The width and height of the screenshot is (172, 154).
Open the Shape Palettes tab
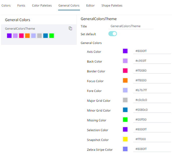click(112, 6)
